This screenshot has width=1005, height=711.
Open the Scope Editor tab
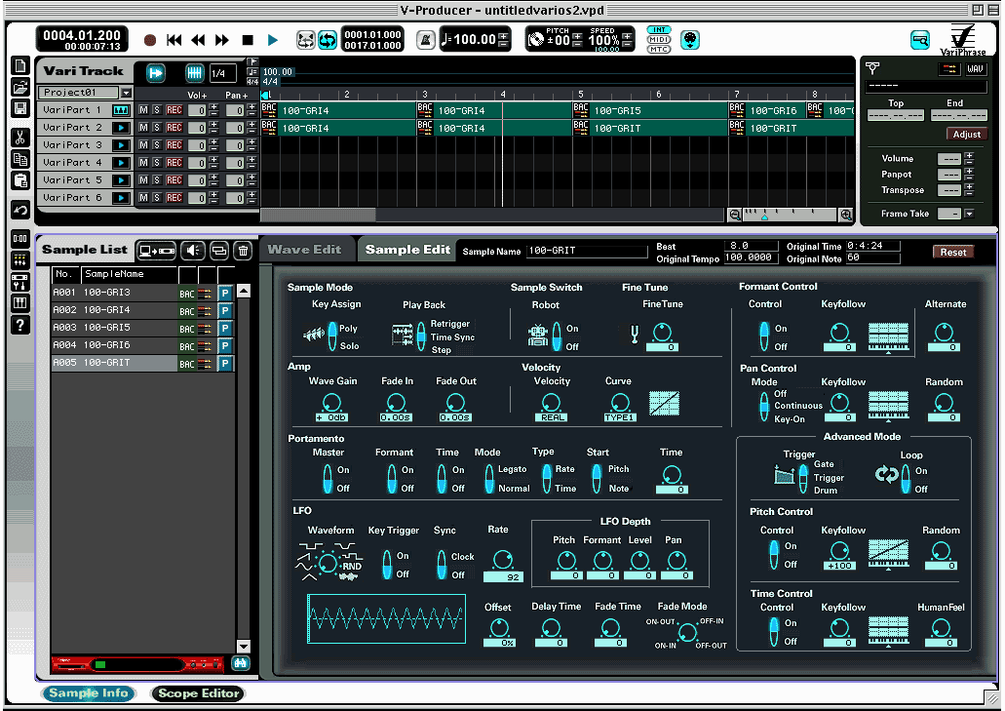point(198,693)
